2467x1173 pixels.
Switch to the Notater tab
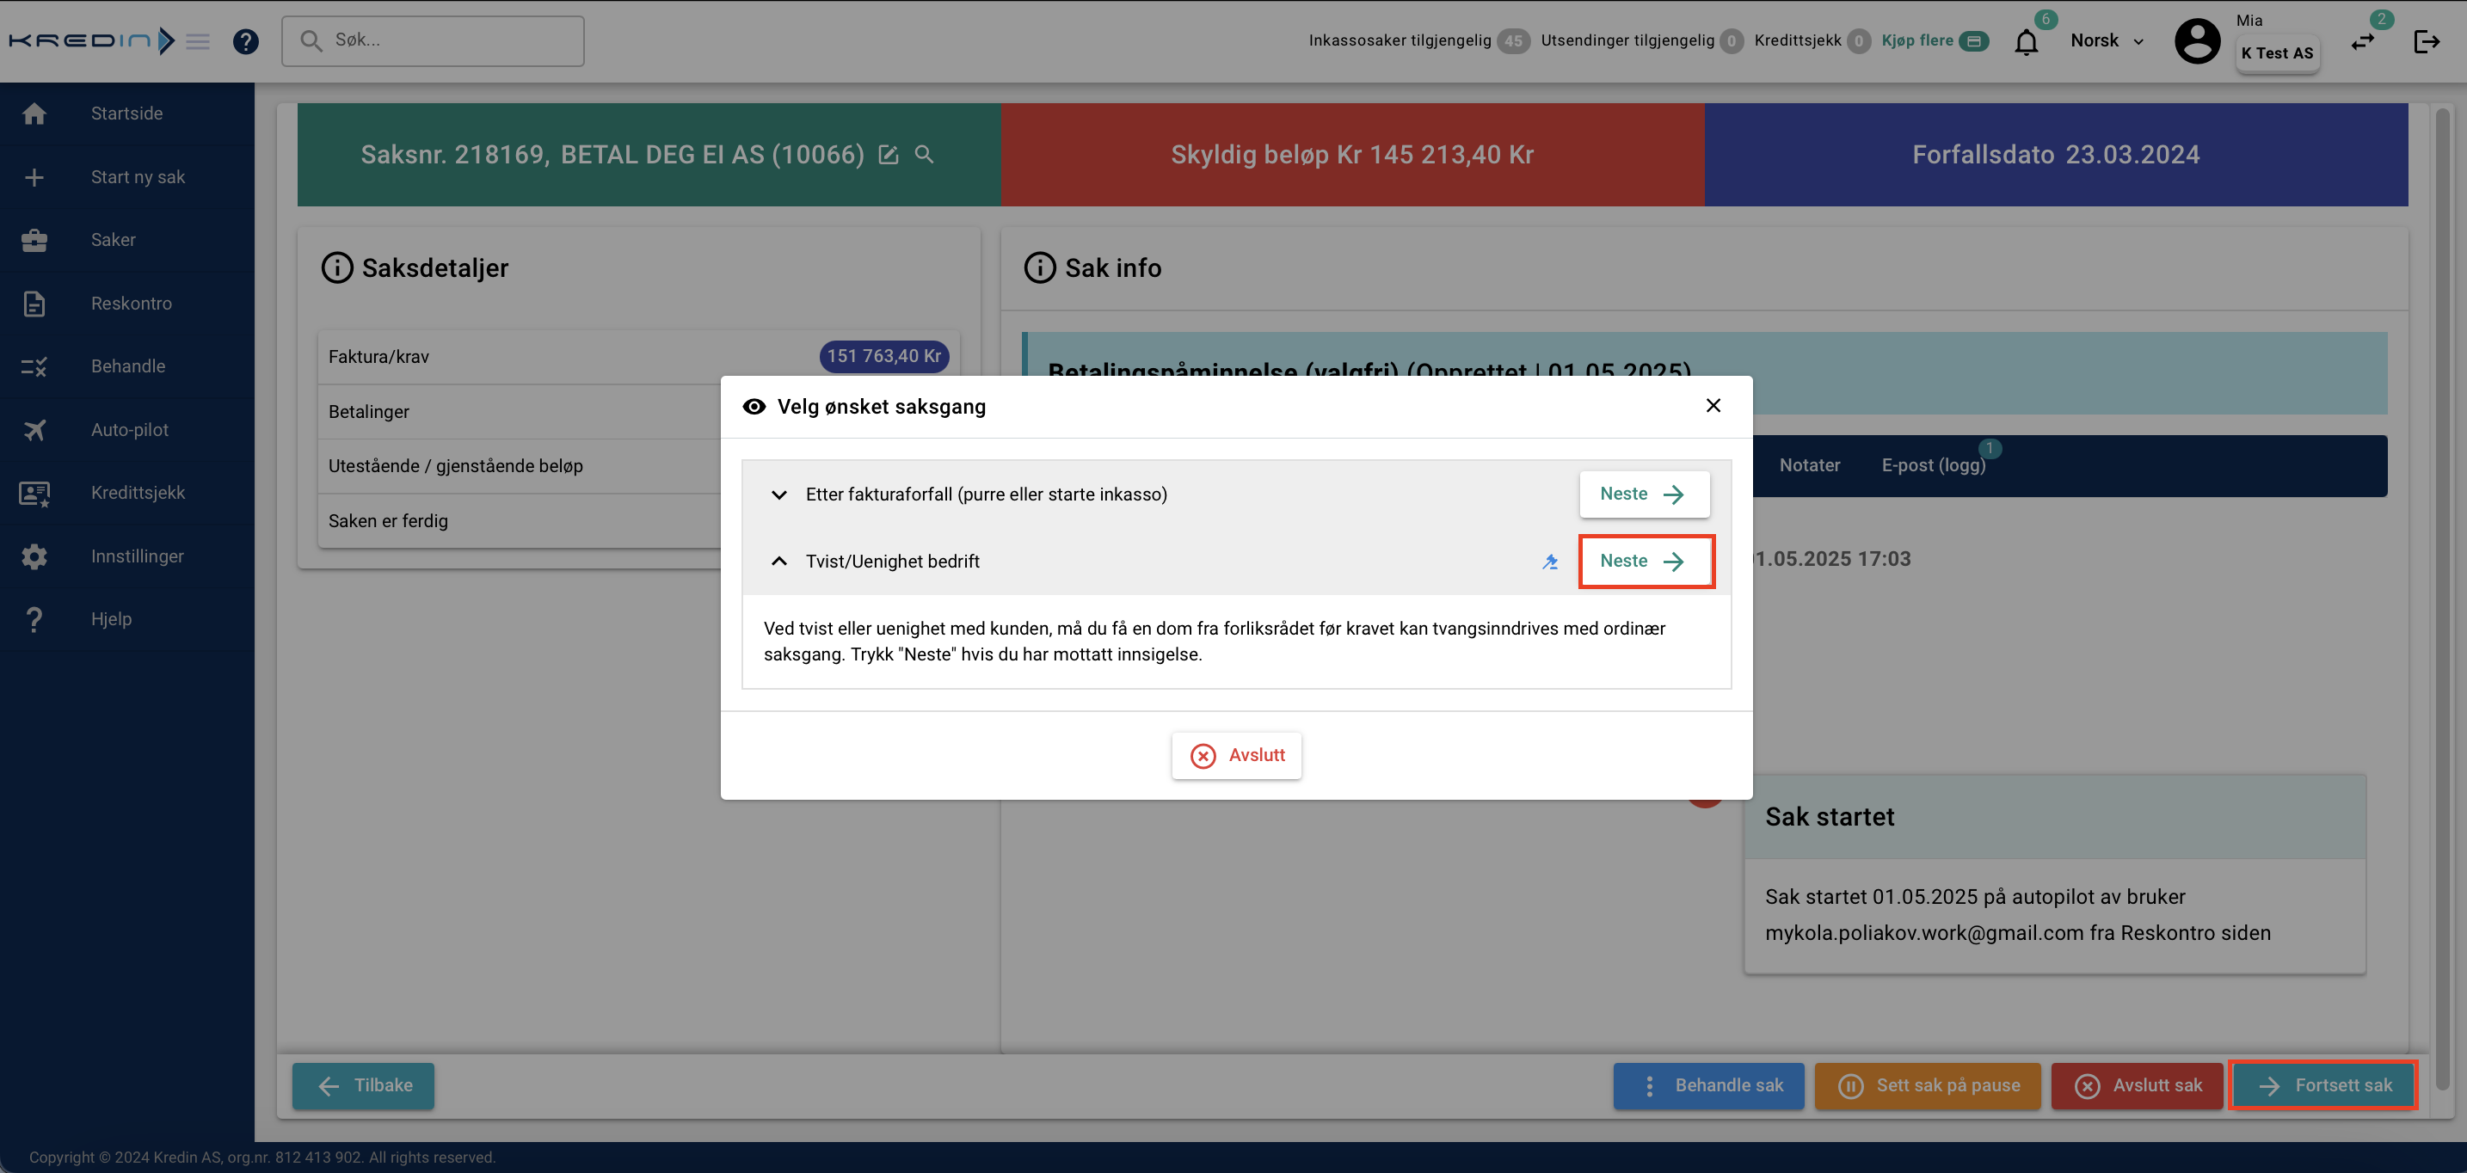pos(1809,465)
